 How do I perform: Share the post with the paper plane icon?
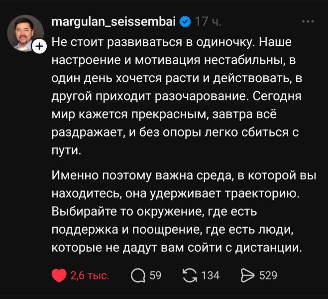[x=247, y=275]
